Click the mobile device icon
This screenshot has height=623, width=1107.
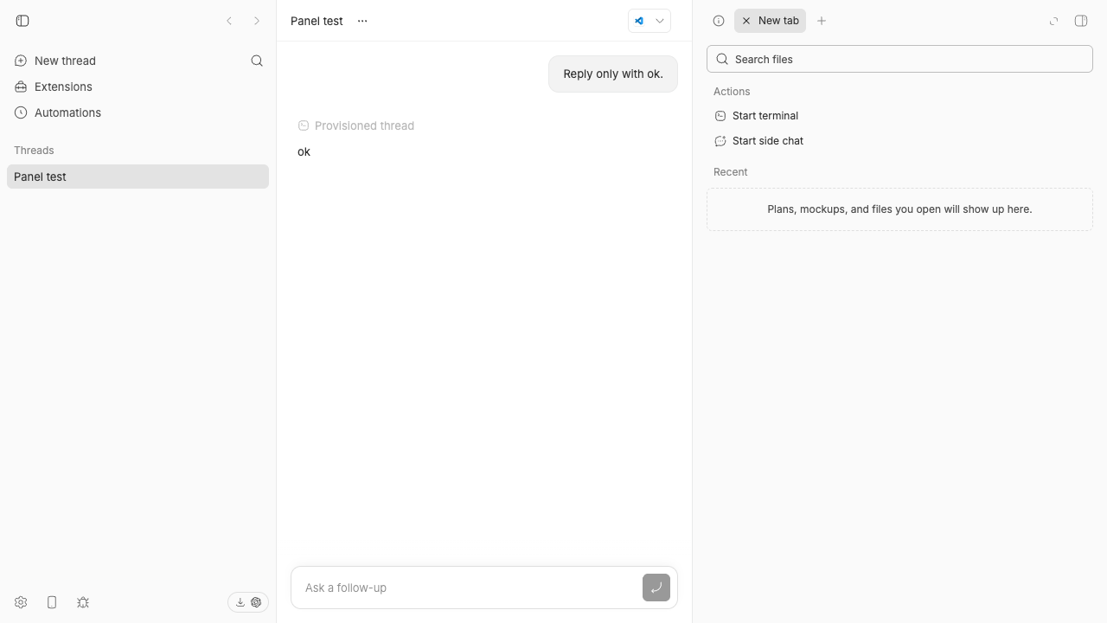click(x=52, y=602)
